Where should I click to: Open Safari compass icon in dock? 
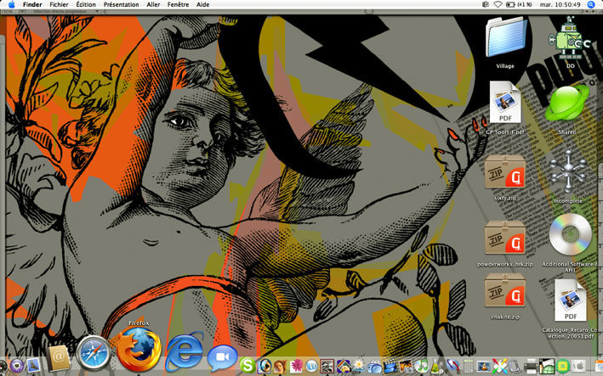(94, 353)
